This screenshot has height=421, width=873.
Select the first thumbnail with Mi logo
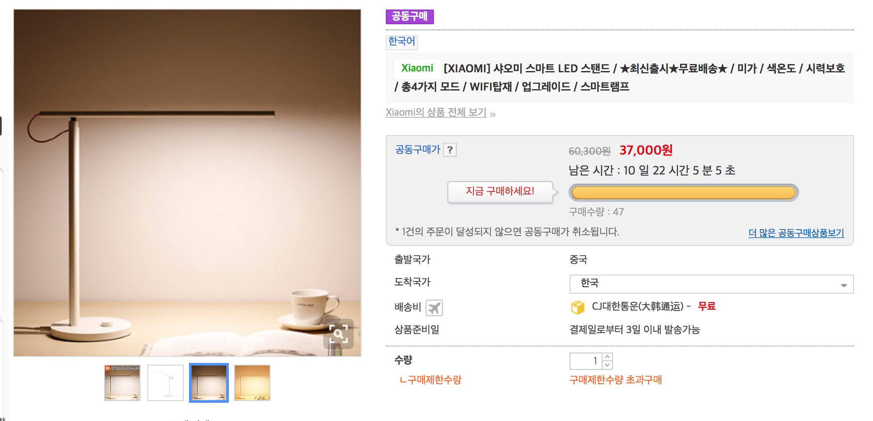[x=122, y=383]
